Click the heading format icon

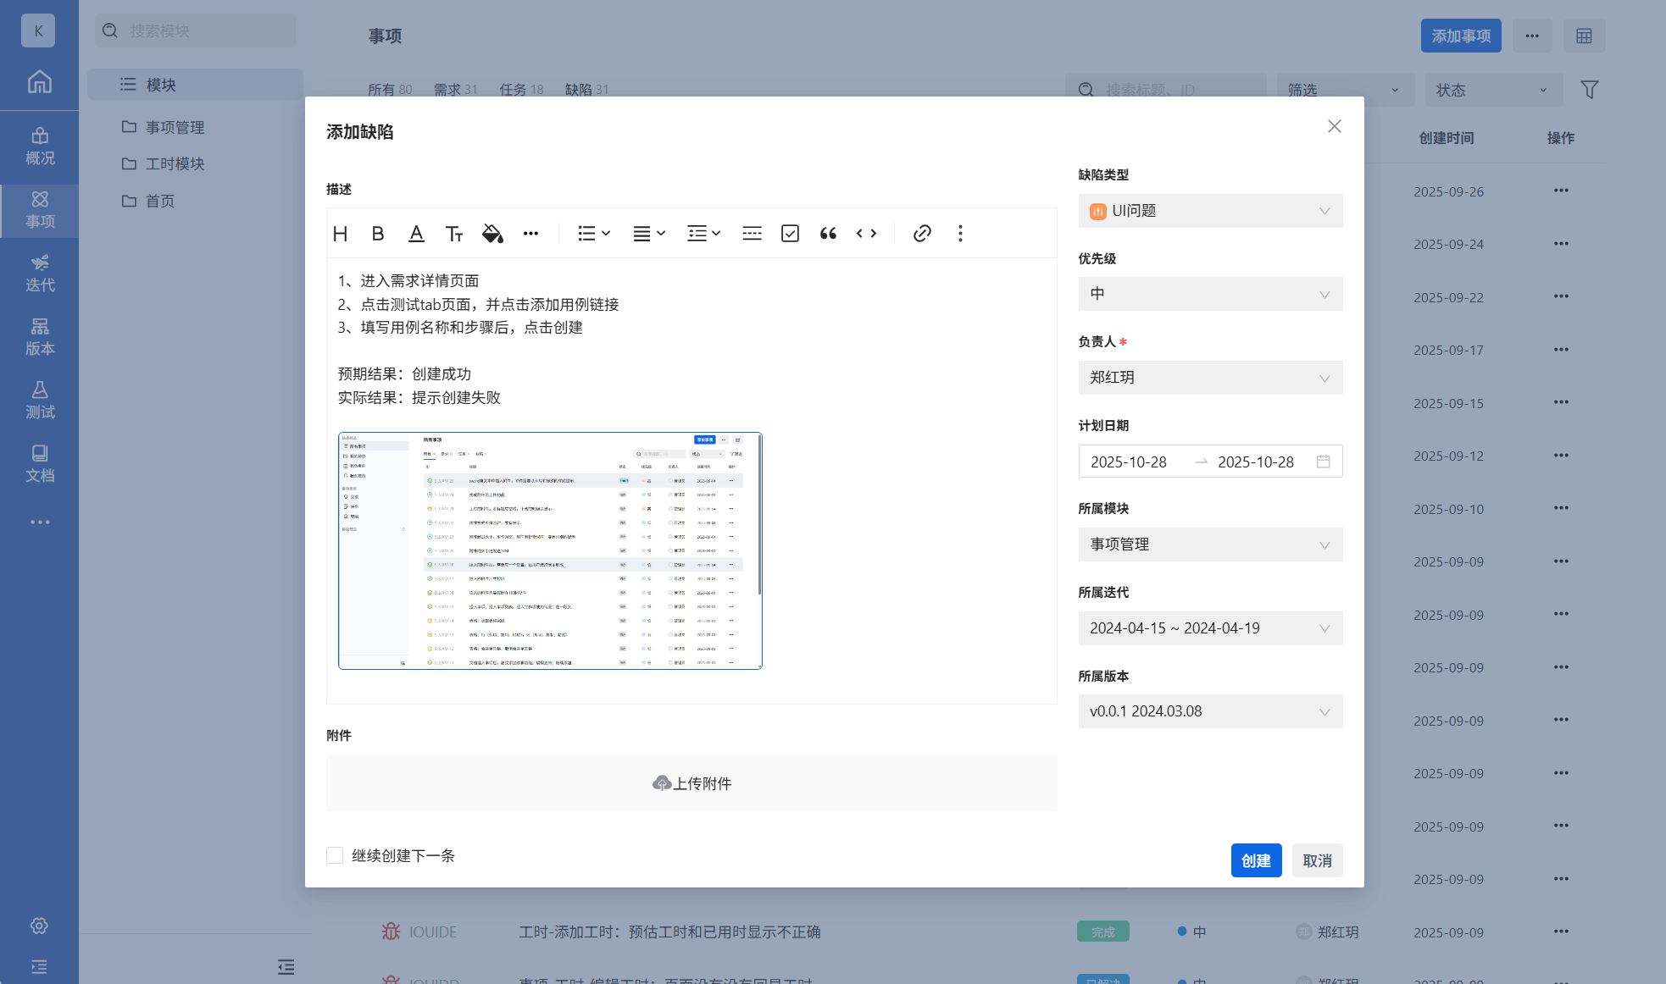(341, 234)
